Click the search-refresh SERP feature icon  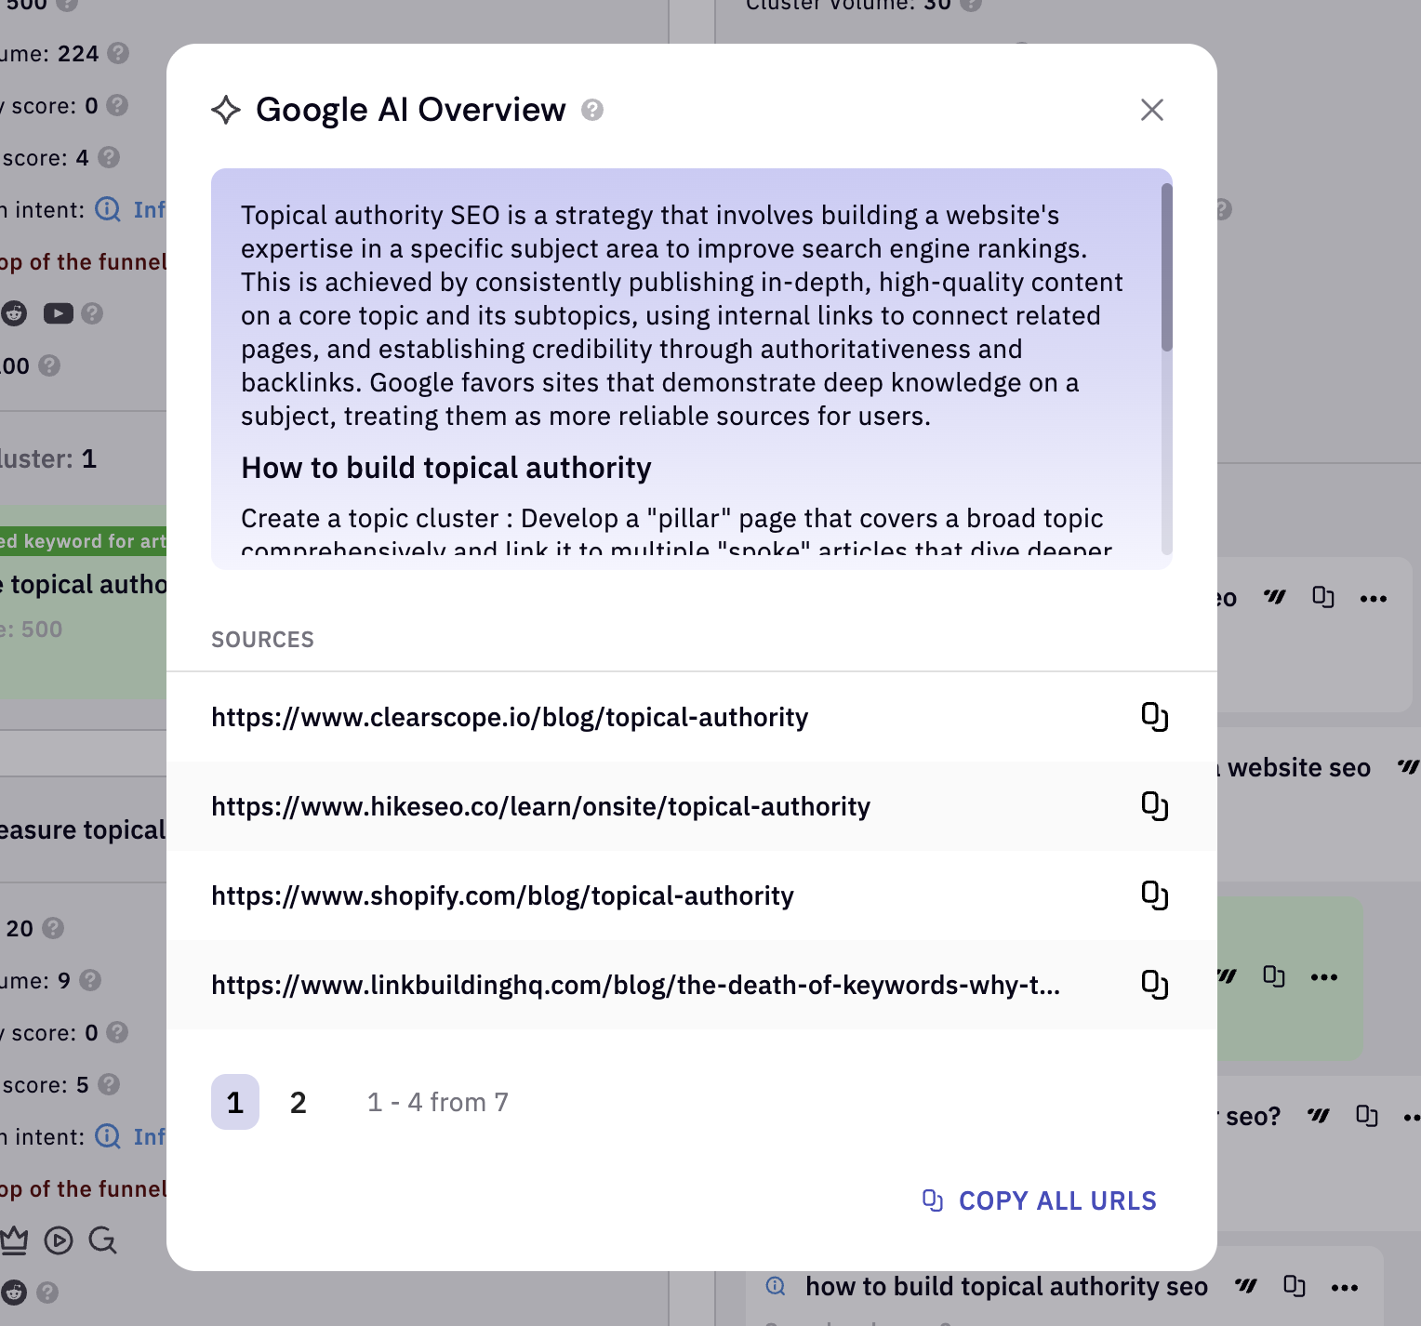click(102, 1240)
